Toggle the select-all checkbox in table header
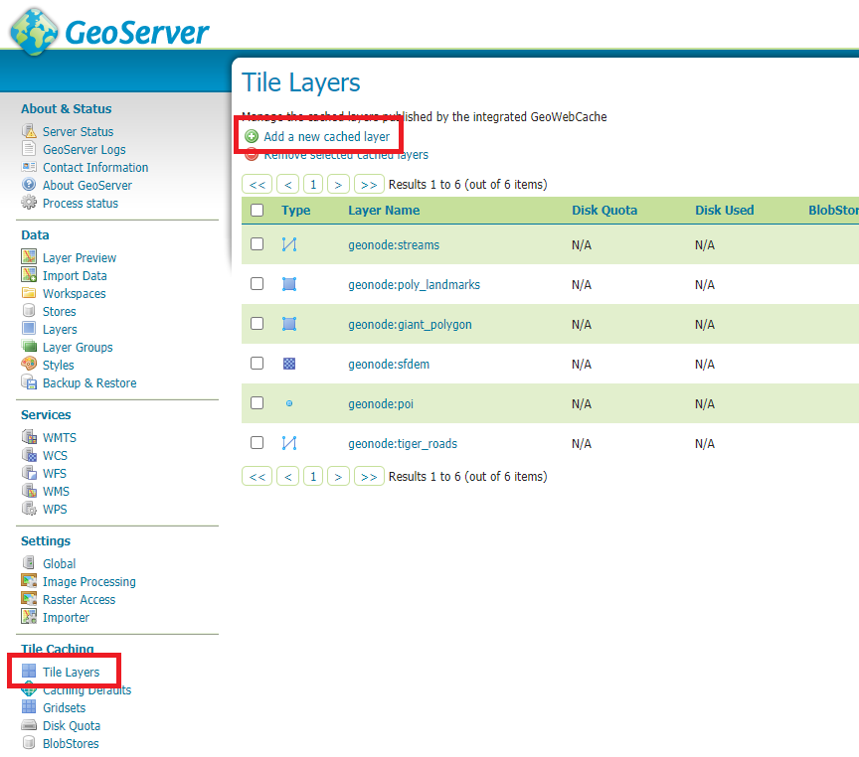 [258, 211]
